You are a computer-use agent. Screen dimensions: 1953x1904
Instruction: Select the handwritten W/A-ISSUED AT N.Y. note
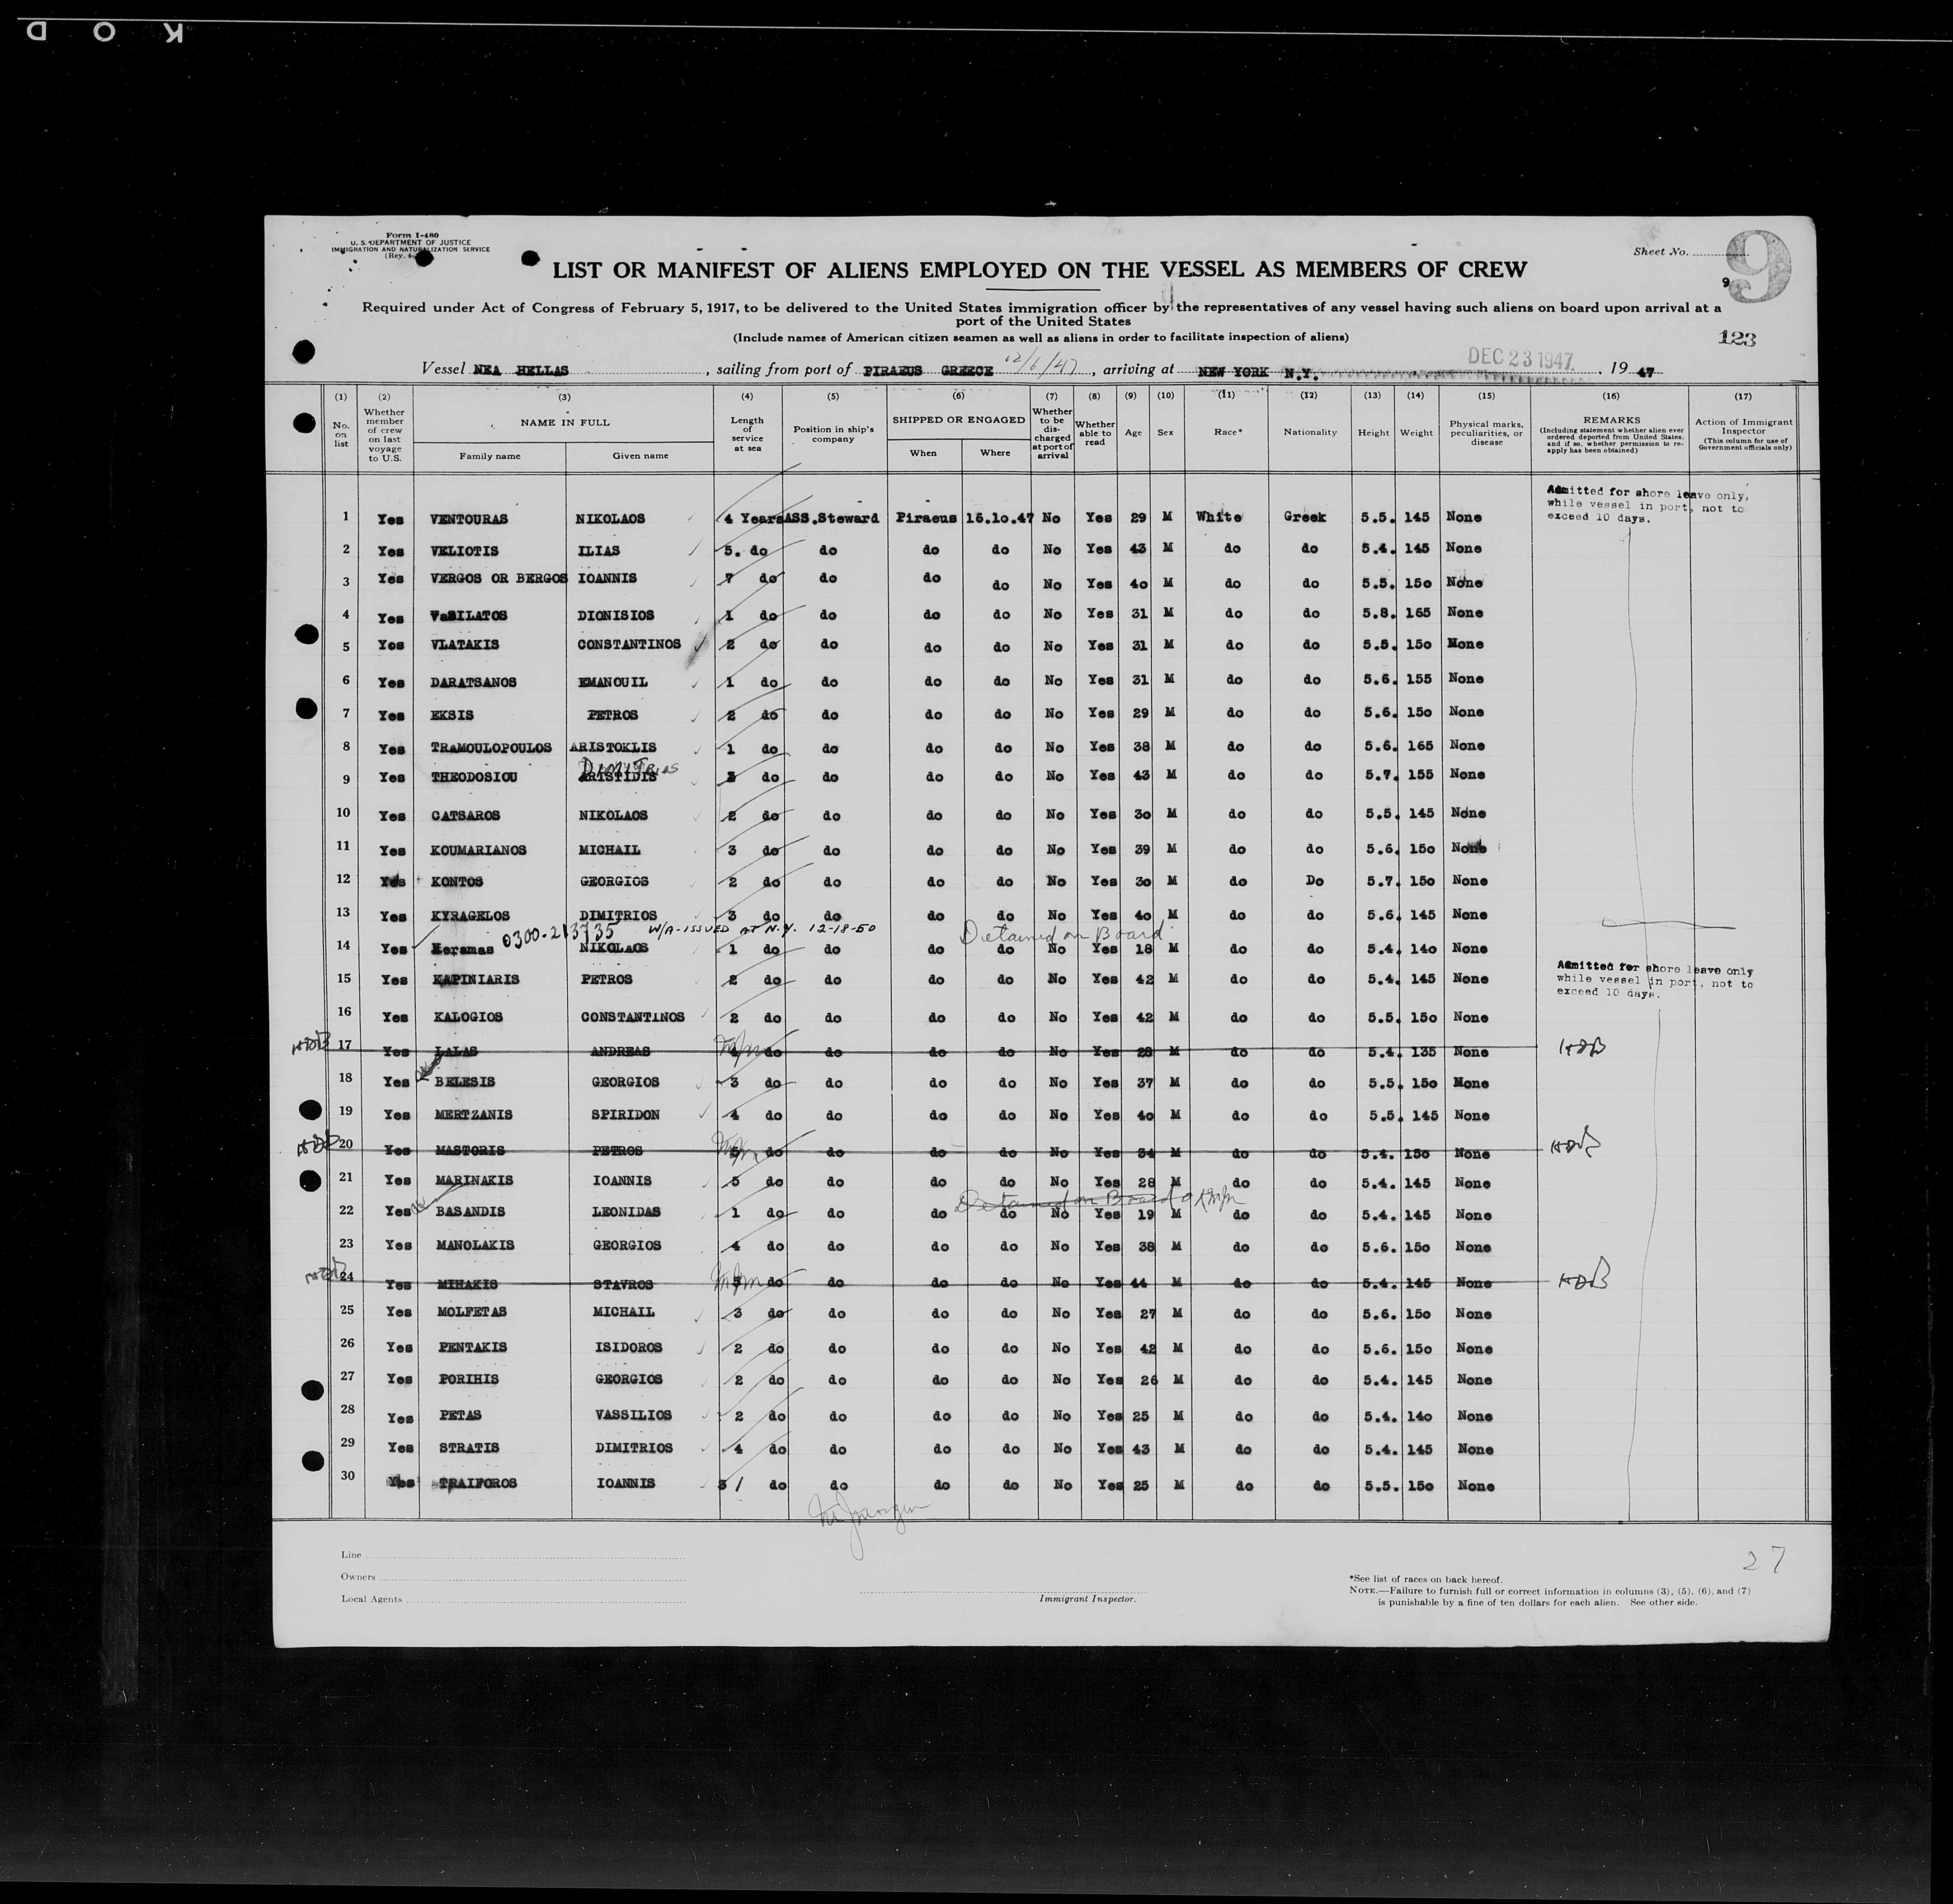(762, 929)
